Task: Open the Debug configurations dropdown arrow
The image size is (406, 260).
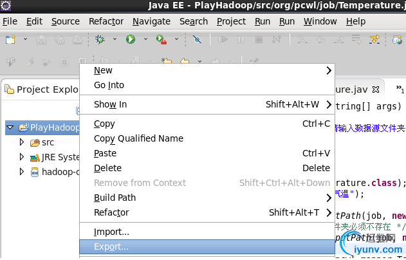Action: [x=115, y=39]
